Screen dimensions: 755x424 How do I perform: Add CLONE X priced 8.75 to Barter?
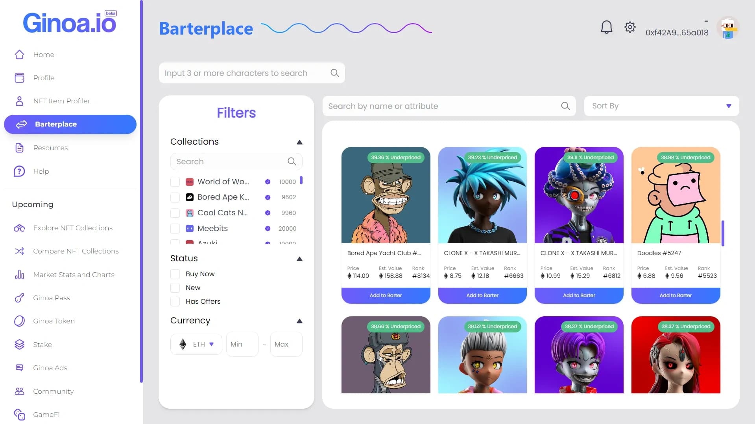click(482, 296)
